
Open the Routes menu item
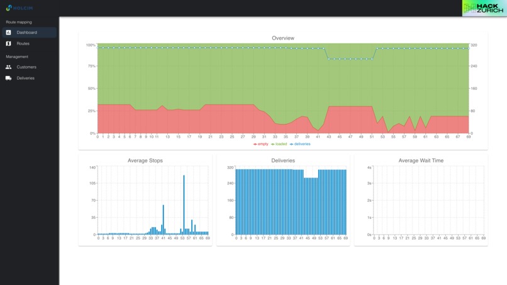coord(30,43)
